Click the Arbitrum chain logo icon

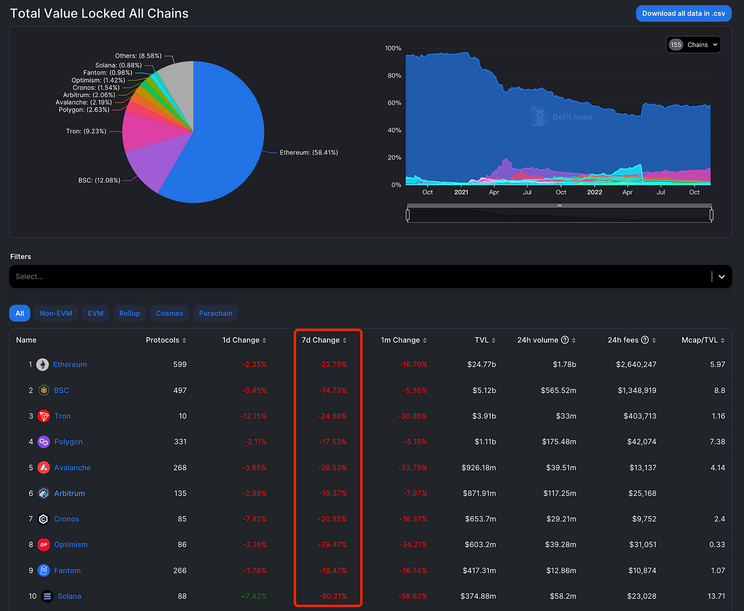pyautogui.click(x=44, y=493)
